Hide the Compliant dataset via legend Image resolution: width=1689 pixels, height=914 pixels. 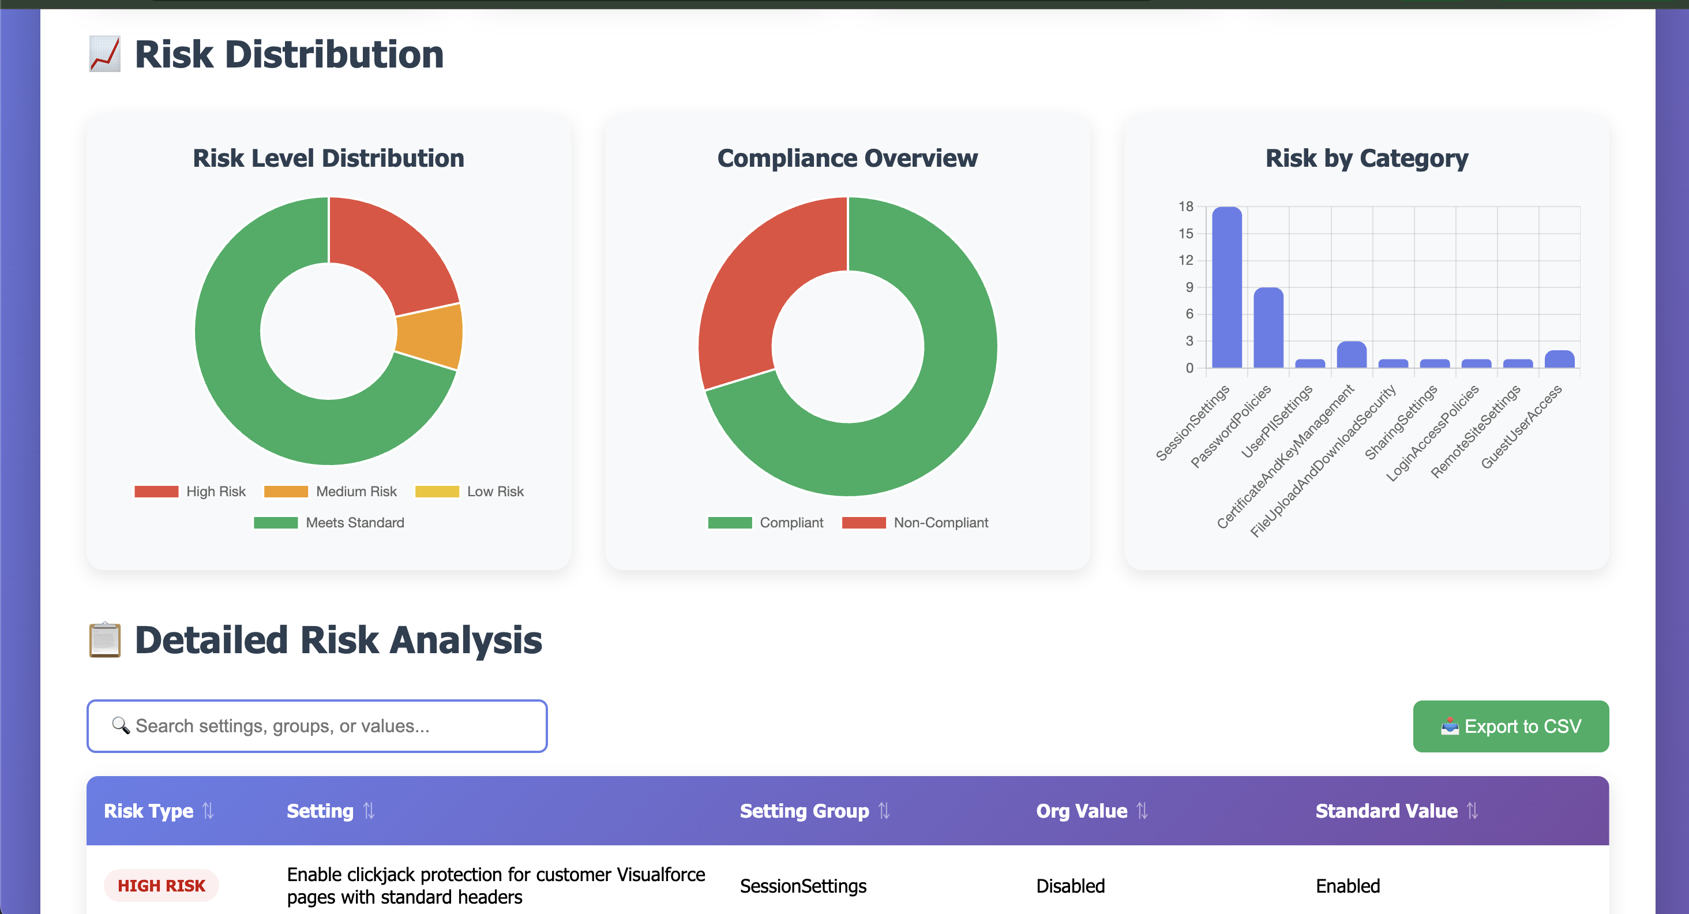point(790,523)
